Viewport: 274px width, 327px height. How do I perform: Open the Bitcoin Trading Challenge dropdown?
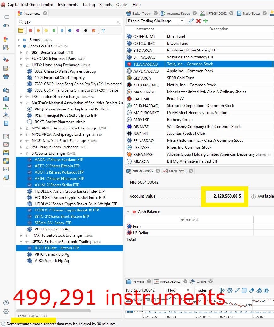coord(182,21)
